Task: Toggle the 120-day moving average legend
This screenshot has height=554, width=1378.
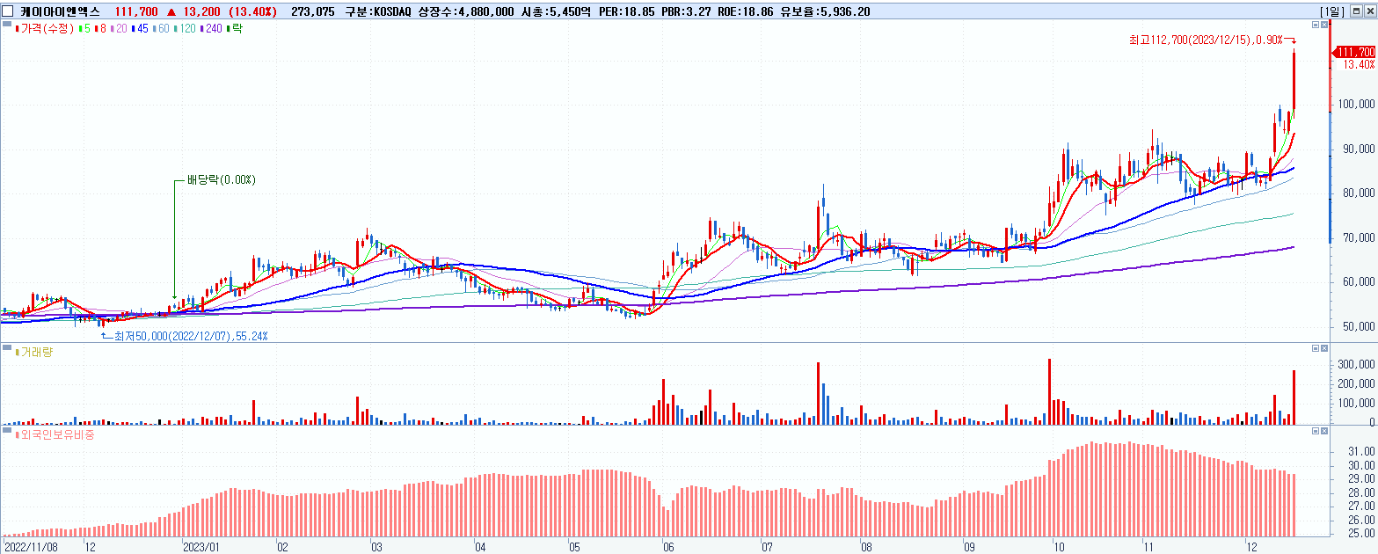Action: 186,29
